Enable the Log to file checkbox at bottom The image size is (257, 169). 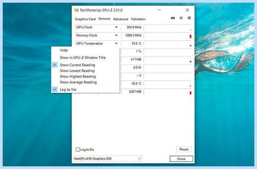click(x=78, y=149)
